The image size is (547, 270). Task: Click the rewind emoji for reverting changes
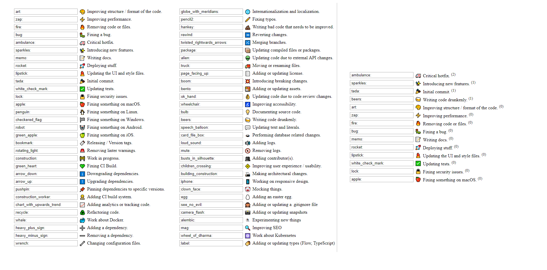tap(248, 35)
